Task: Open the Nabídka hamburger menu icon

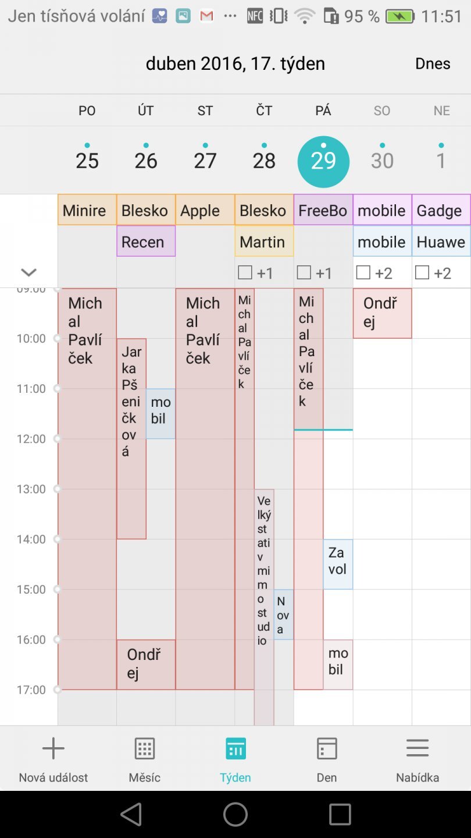Action: [x=418, y=748]
